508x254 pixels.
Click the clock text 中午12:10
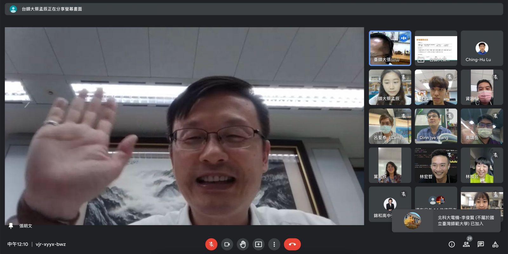tap(18, 244)
